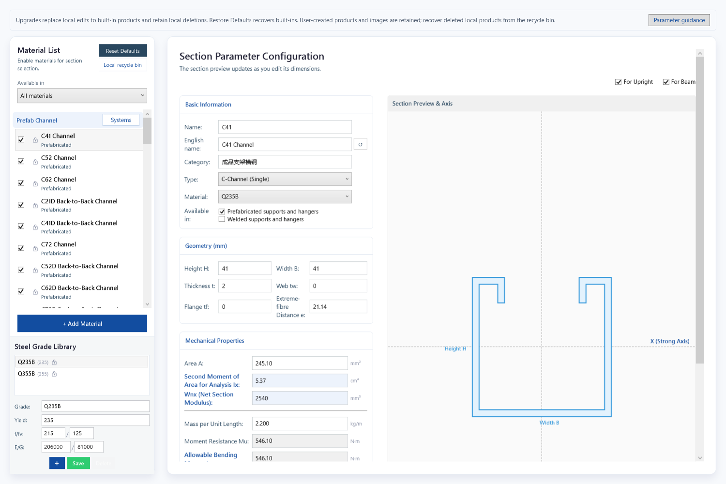
Task: Click the Width B input field
Action: (338, 269)
